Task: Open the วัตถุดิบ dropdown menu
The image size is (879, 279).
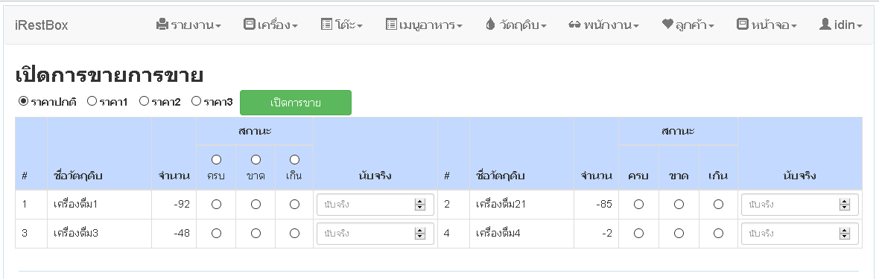Action: 515,25
